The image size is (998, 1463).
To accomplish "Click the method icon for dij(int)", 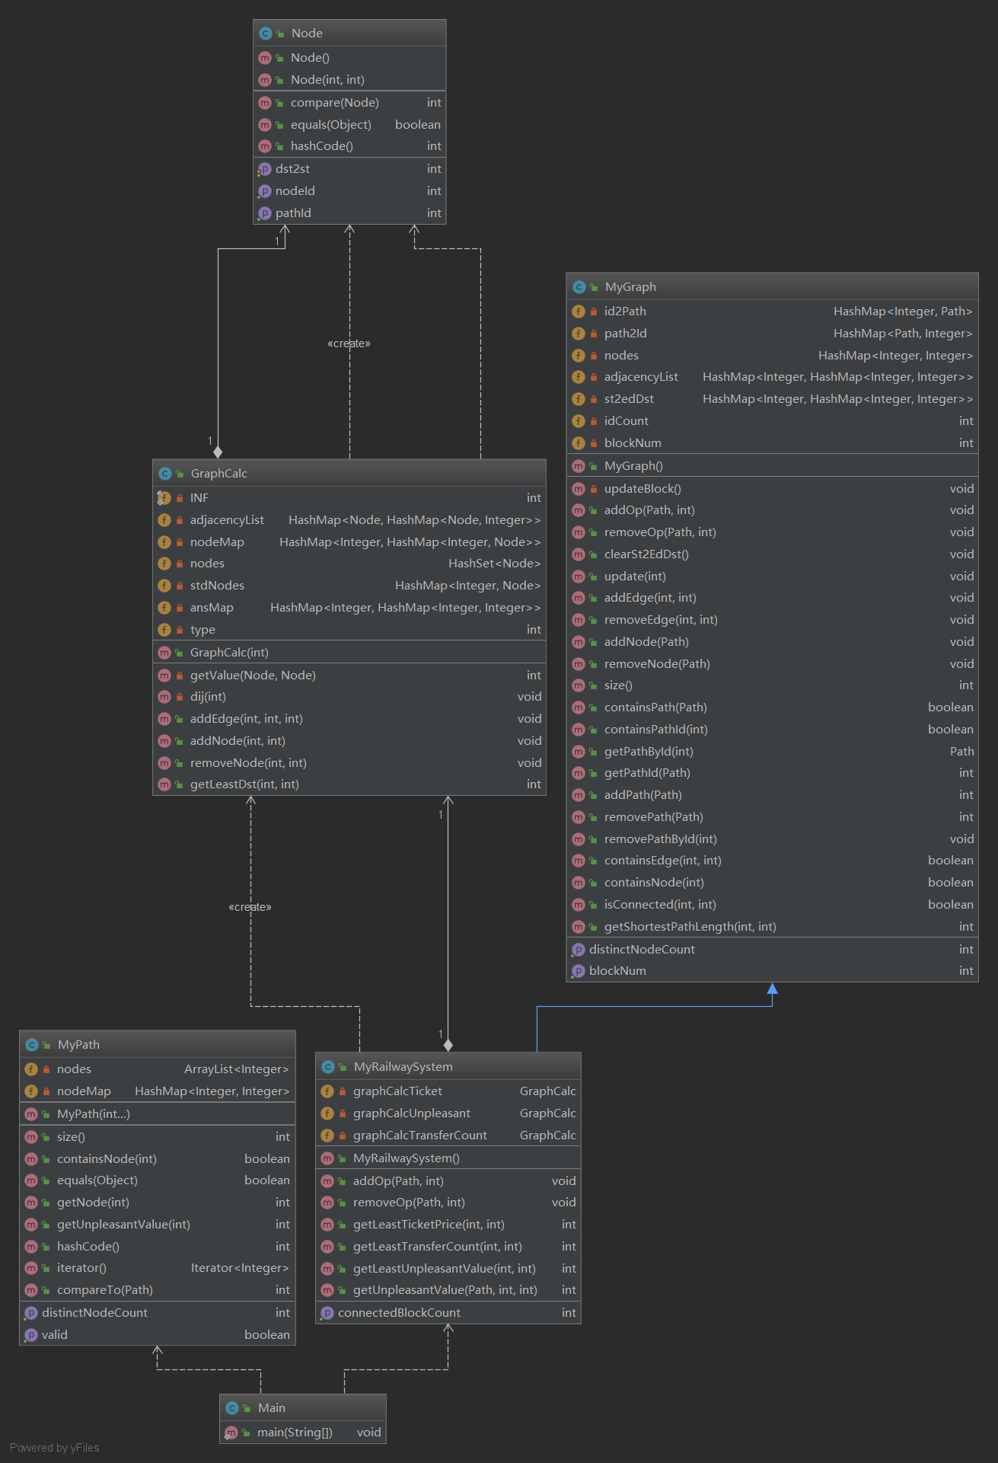I will [x=164, y=697].
